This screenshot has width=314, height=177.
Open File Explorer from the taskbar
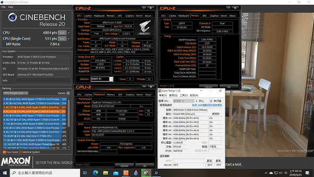[x=106, y=173]
